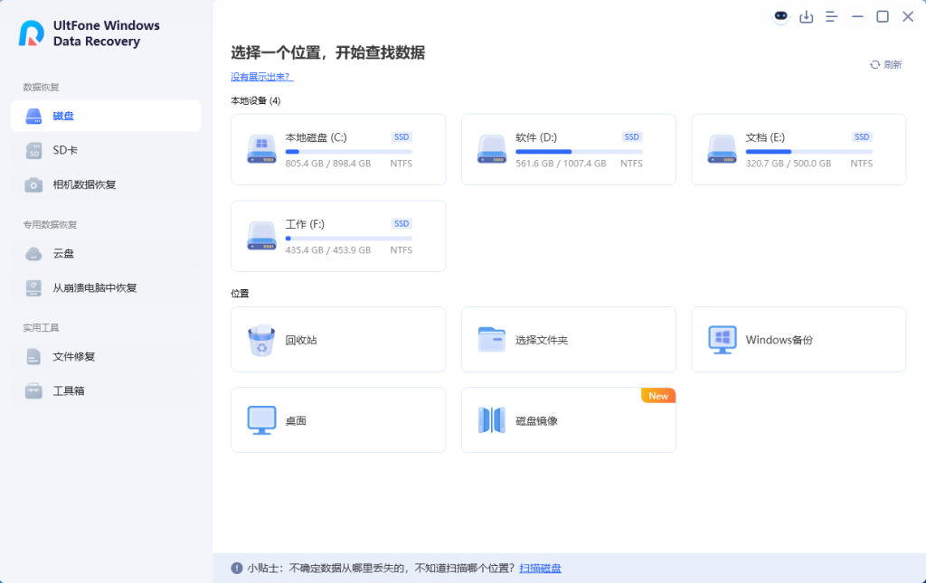
Task: Click the 扫描磁盘 link in bottom tip
Action: [x=540, y=567]
